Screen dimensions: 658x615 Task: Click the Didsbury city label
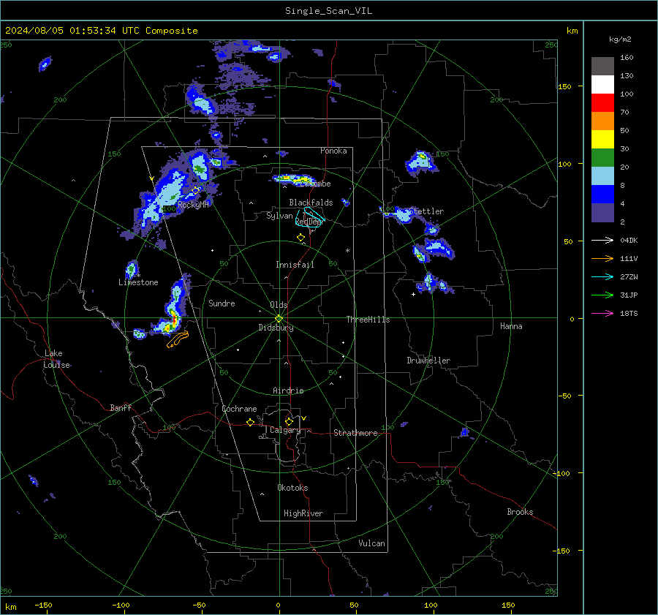click(x=276, y=328)
